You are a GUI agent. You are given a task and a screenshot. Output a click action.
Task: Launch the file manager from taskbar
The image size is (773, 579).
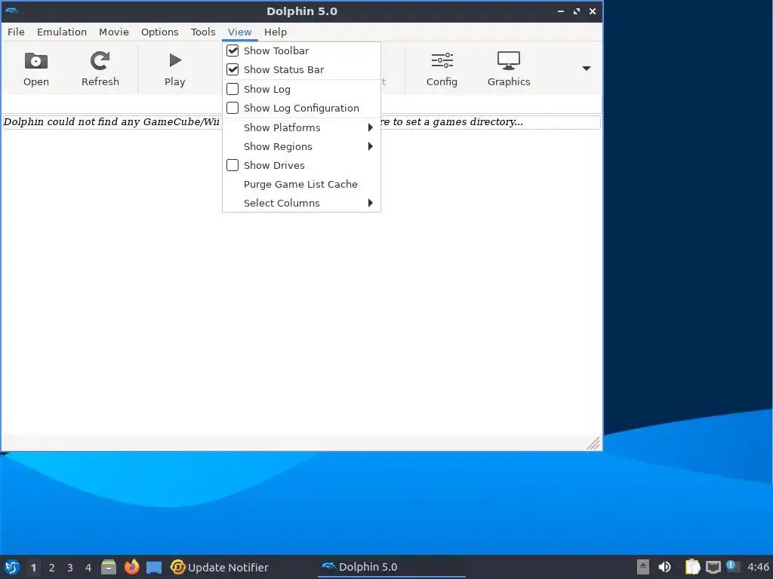pos(109,567)
